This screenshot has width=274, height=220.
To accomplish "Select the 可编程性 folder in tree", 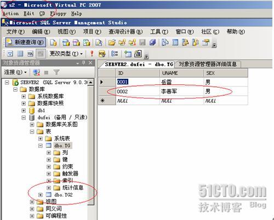I will [x=56, y=216].
